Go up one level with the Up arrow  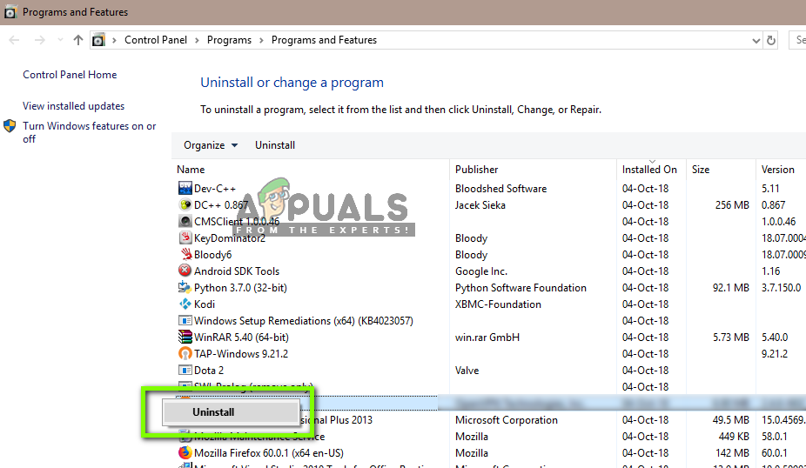78,40
